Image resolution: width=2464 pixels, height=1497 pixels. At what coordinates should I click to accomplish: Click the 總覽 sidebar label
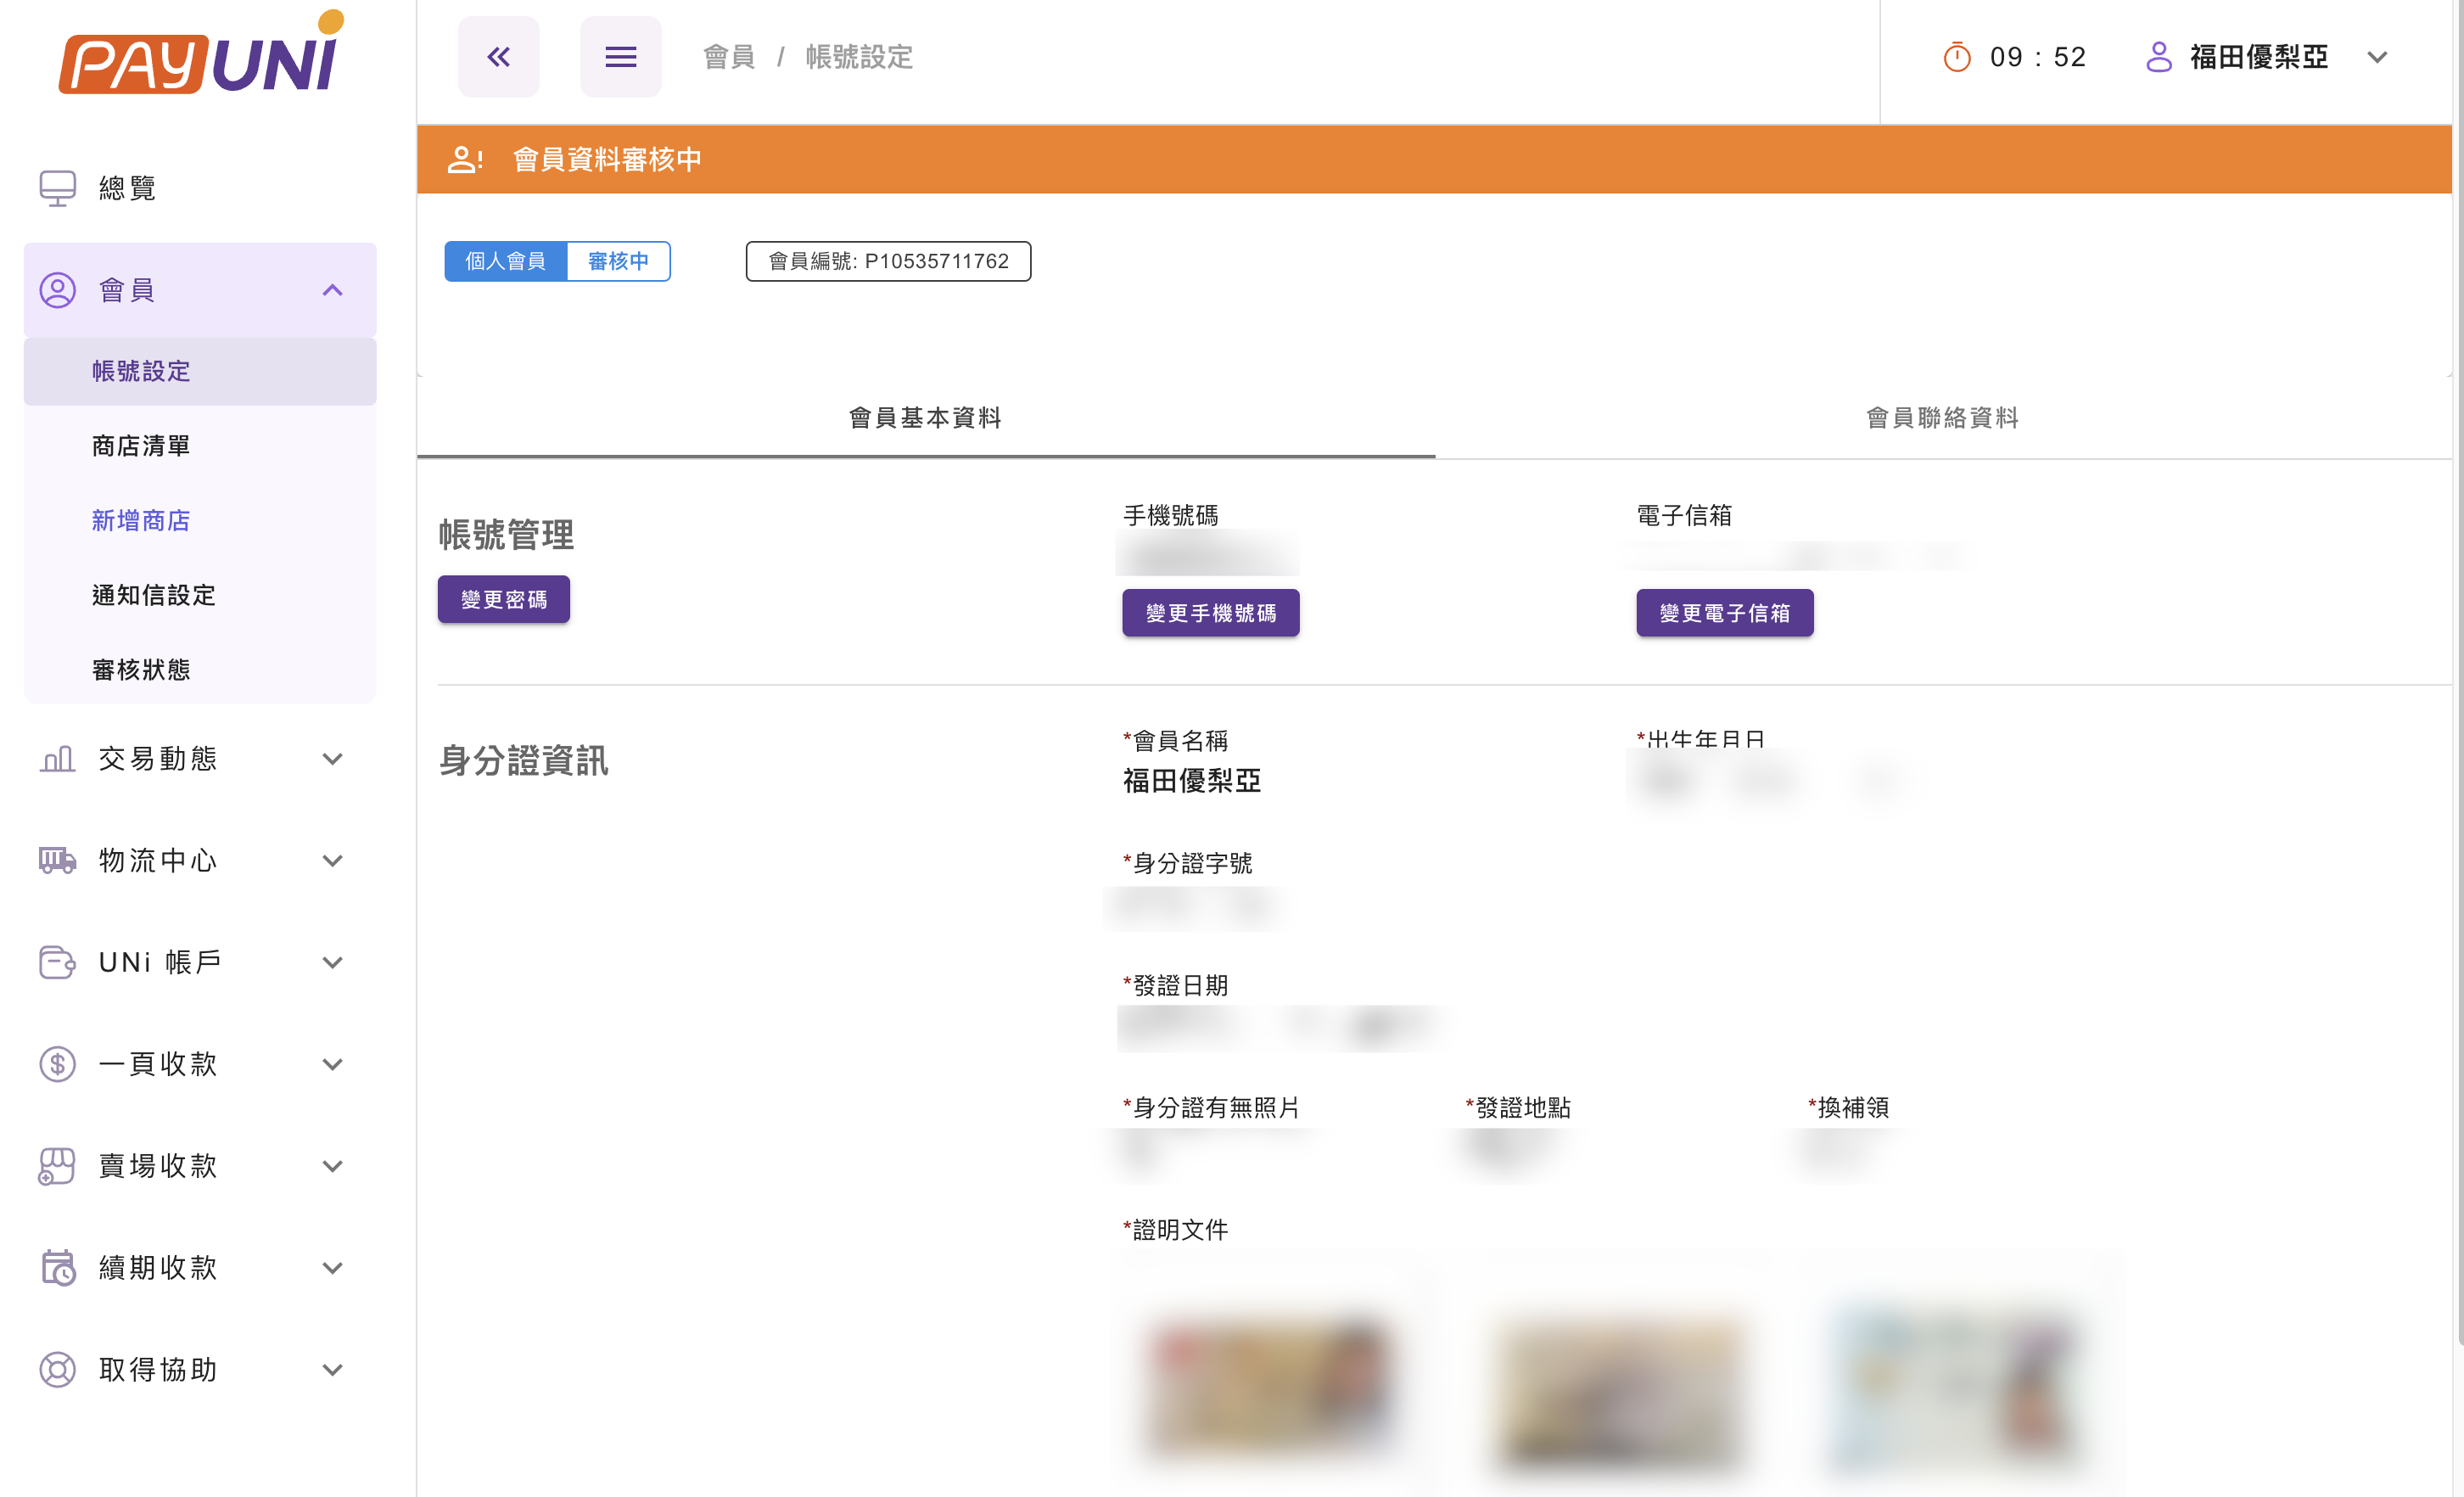point(127,188)
